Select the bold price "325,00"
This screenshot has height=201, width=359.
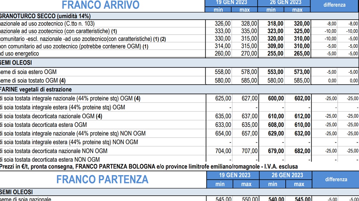coord(302,31)
